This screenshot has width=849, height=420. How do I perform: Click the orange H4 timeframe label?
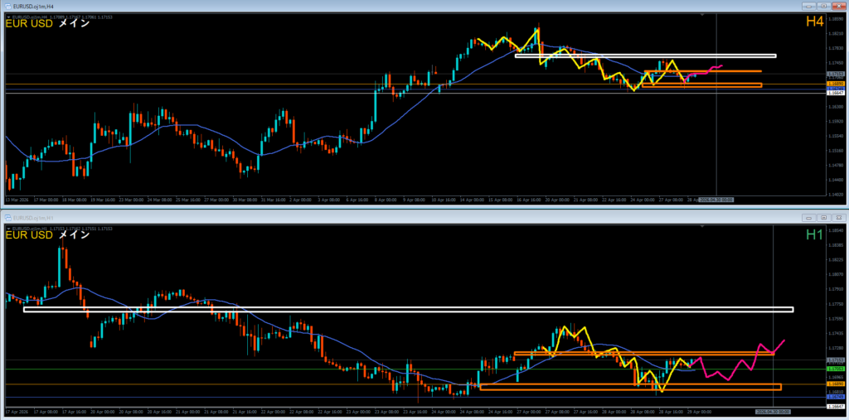(815, 22)
